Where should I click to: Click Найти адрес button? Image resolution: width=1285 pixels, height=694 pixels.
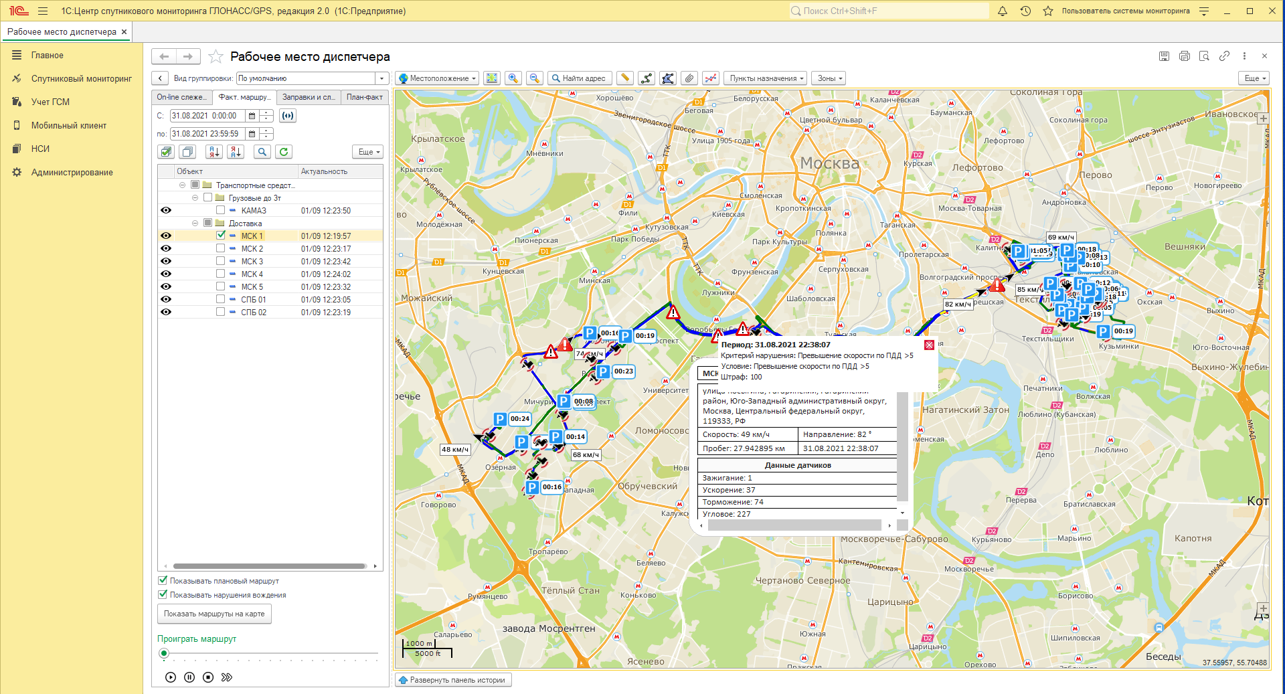pos(580,78)
